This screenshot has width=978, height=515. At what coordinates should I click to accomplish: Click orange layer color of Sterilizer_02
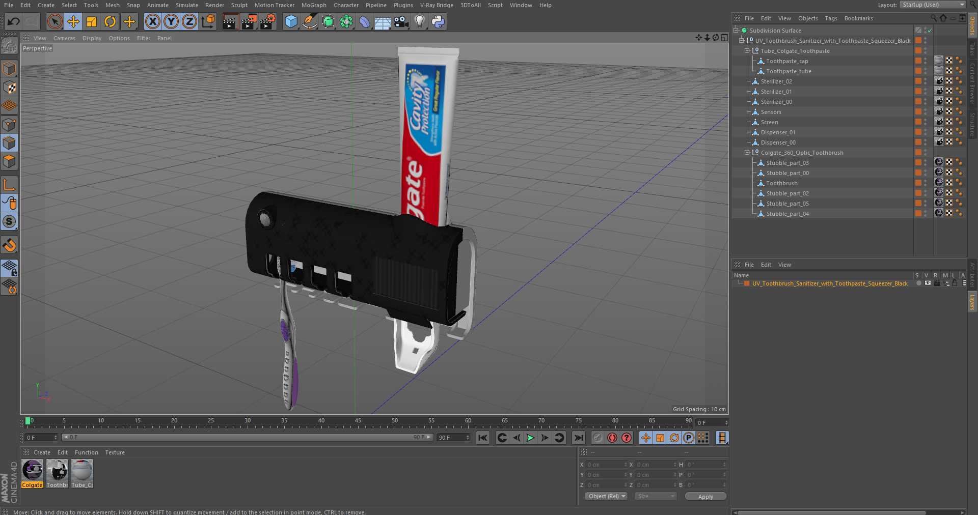(918, 81)
